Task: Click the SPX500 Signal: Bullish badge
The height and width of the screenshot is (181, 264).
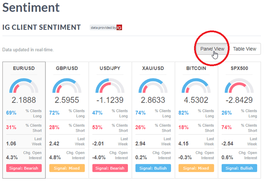Action: point(240,168)
